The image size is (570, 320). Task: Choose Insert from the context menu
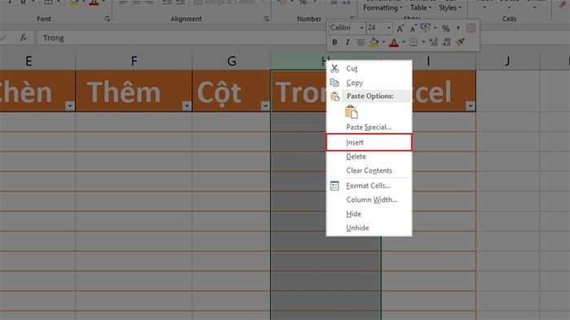[x=369, y=142]
